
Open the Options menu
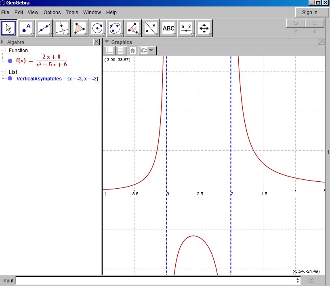point(52,13)
